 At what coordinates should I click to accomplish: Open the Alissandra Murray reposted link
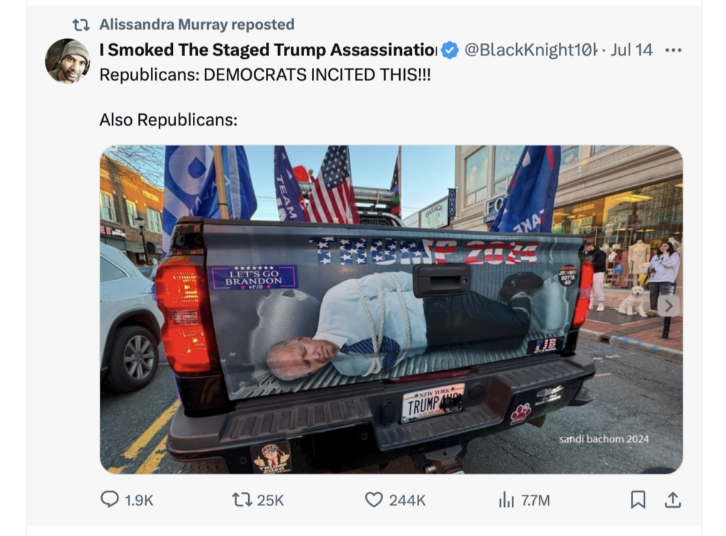[197, 25]
